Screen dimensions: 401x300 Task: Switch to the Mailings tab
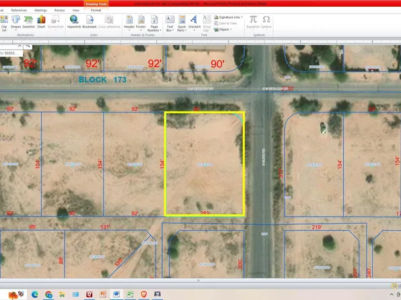[x=40, y=10]
